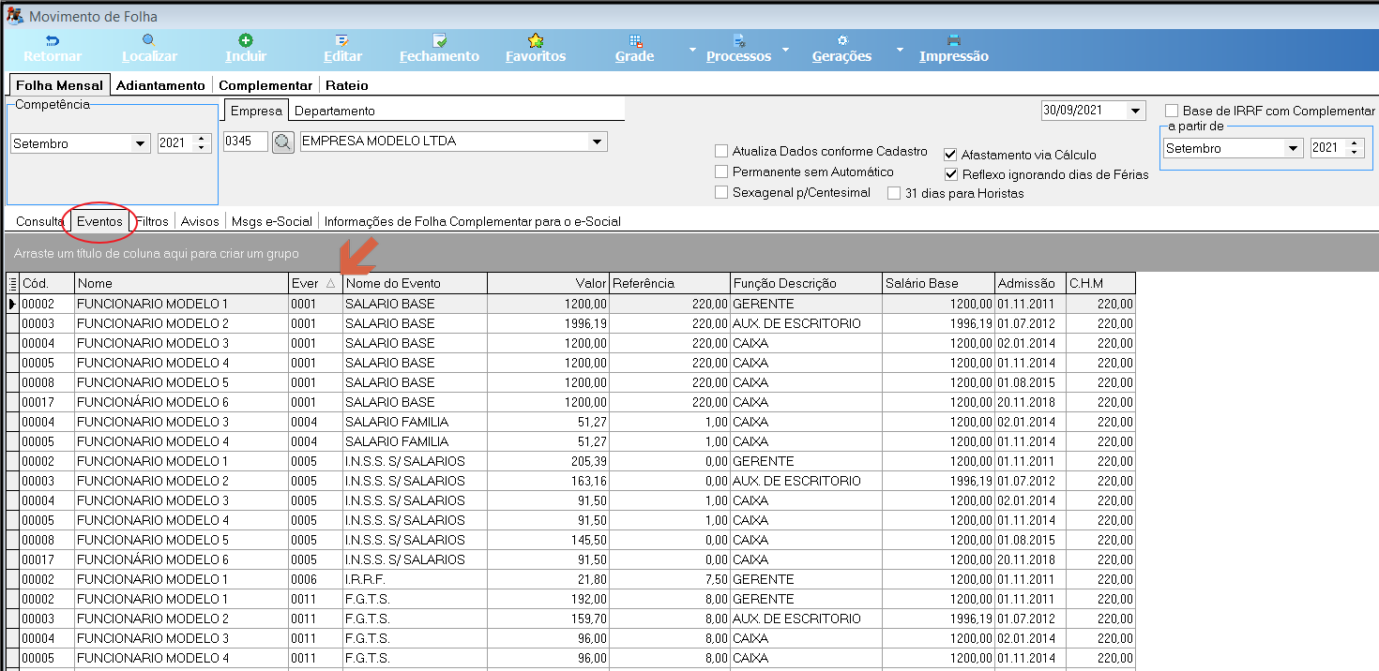Click the admission date 20.11.2018 in the SALARIO BASE row
1379x671 pixels.
coord(1030,402)
